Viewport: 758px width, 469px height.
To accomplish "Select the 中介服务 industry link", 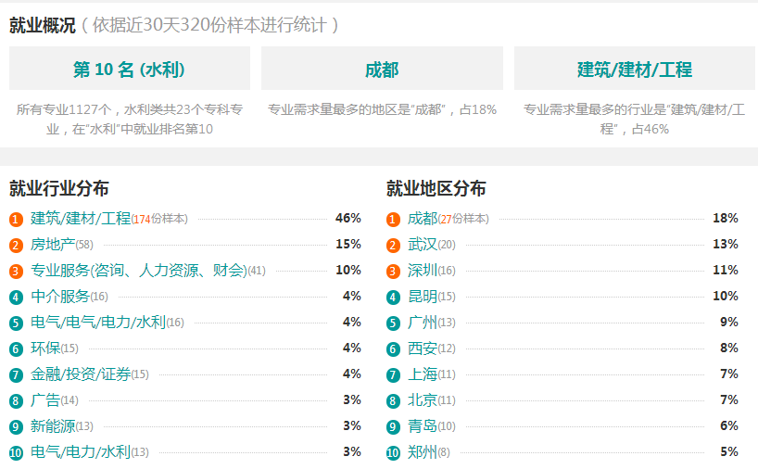I will point(60,297).
